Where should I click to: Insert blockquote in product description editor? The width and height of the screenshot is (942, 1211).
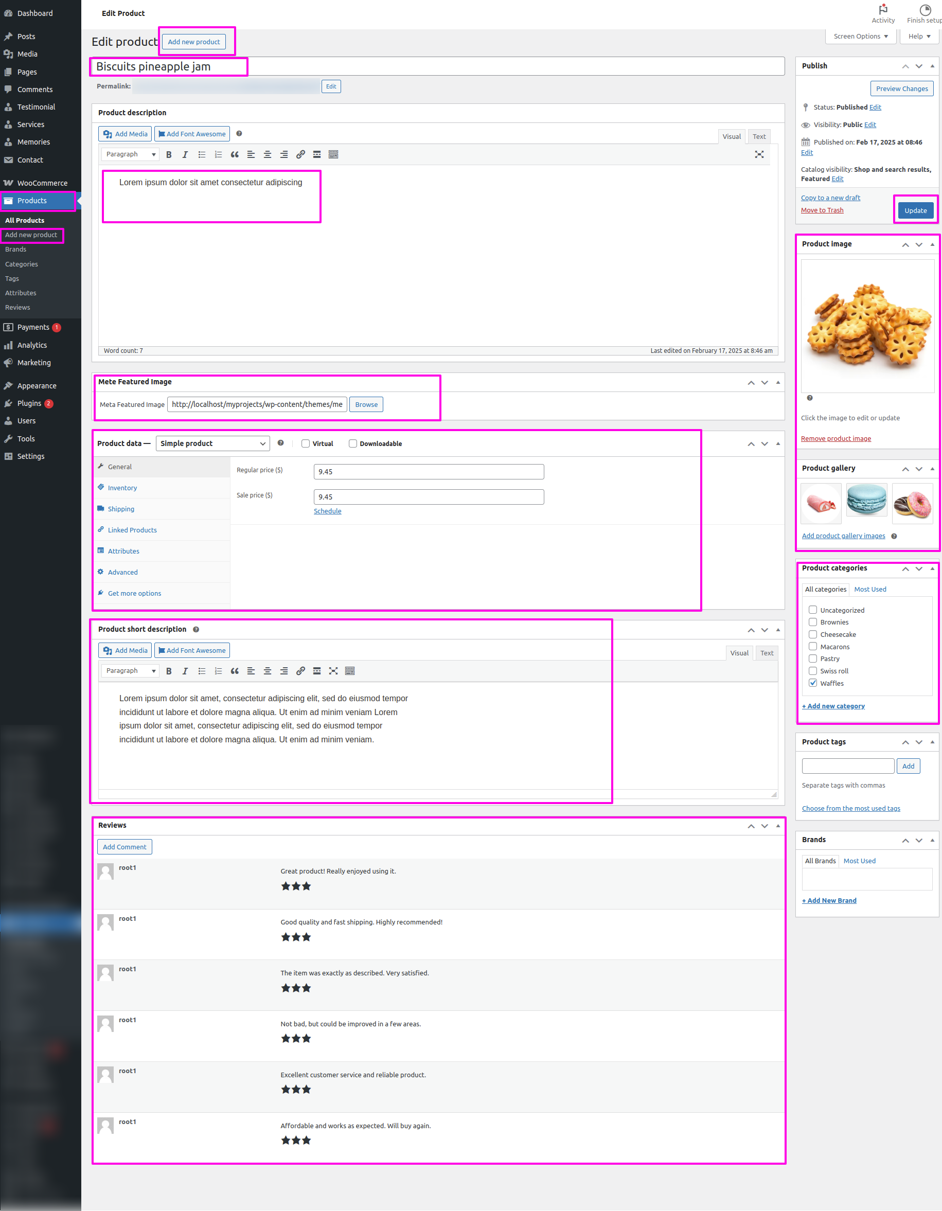pos(235,155)
